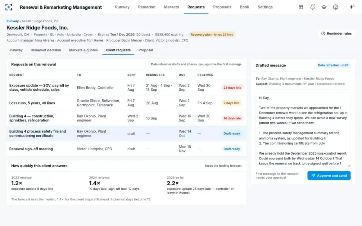This screenshot has height=226, width=362.
Task: Click the To: Ray Okonjo recipient line
Action: click(x=295, y=79)
